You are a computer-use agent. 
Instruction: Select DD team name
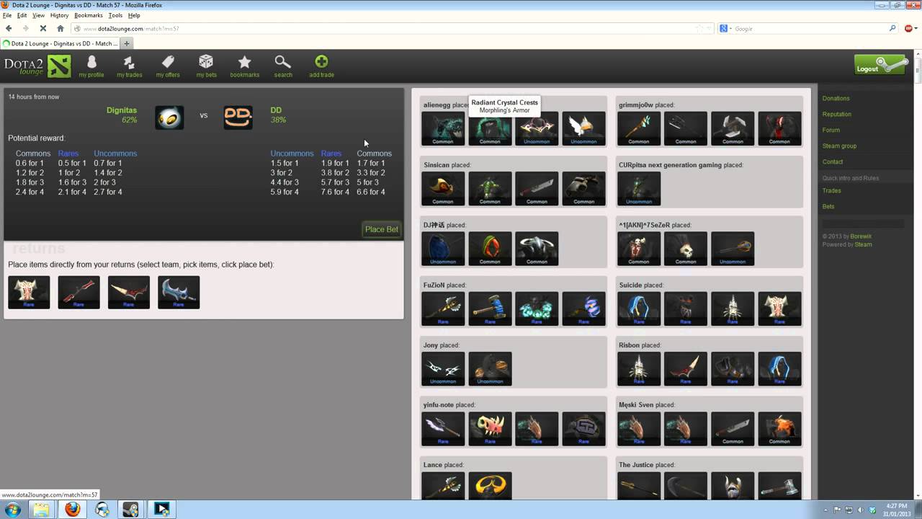pyautogui.click(x=276, y=110)
